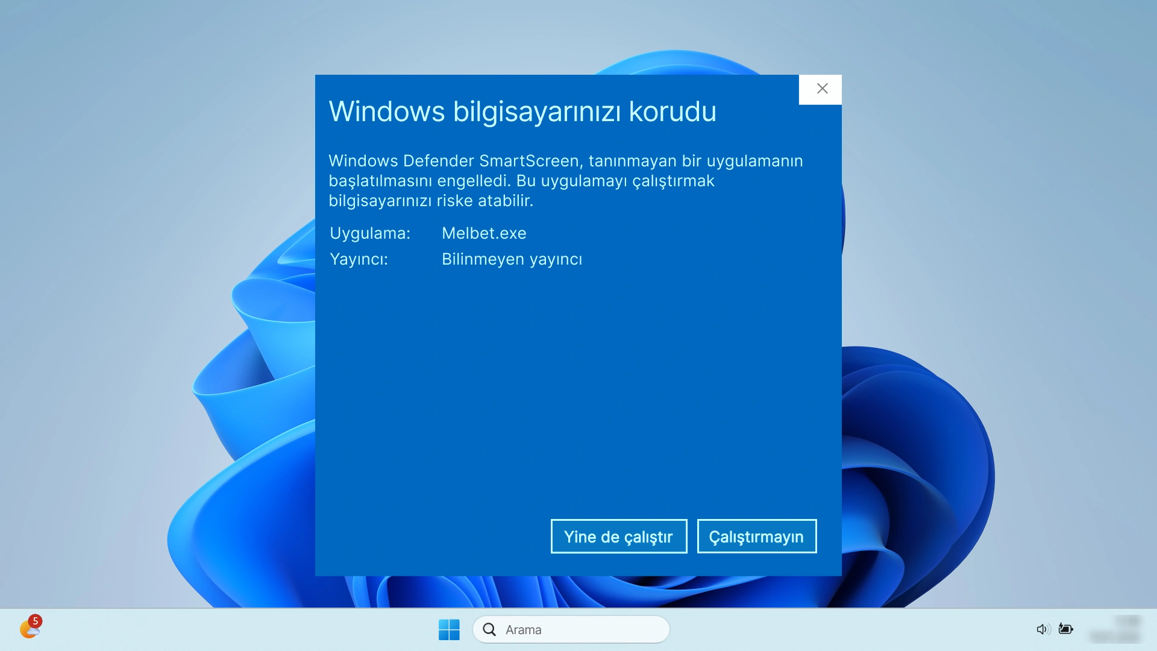Click the SmartScreen warning description paragraph
This screenshot has width=1157, height=651.
click(x=566, y=181)
